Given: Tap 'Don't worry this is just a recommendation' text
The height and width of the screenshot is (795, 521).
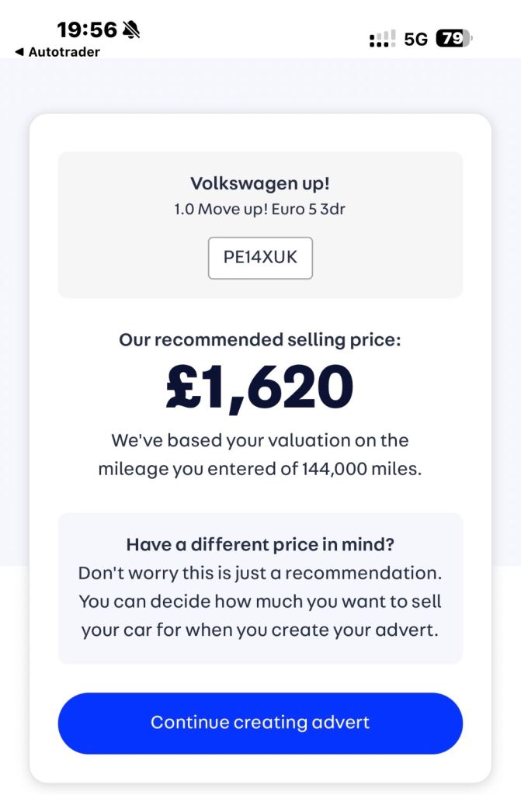Looking at the screenshot, I should click(x=260, y=573).
